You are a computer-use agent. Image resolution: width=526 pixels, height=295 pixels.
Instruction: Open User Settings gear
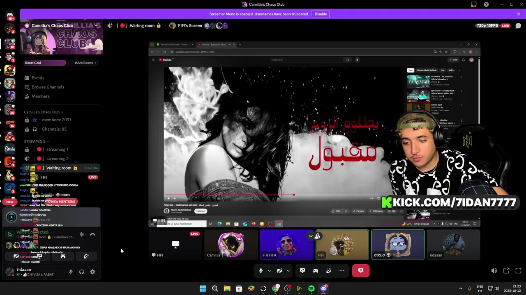92,272
